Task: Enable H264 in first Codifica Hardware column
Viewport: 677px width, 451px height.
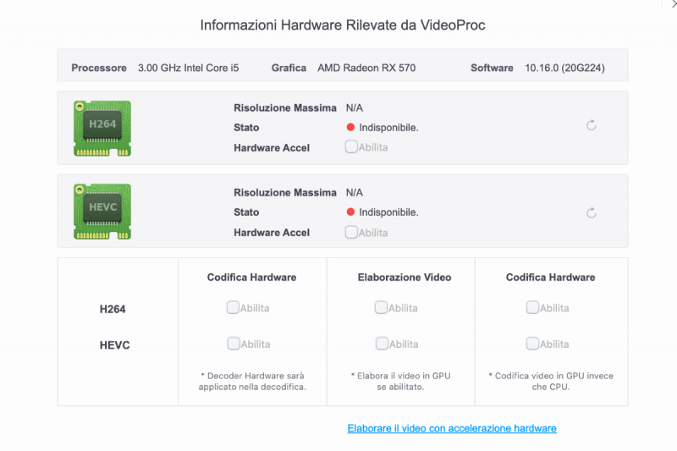Action: coord(233,307)
